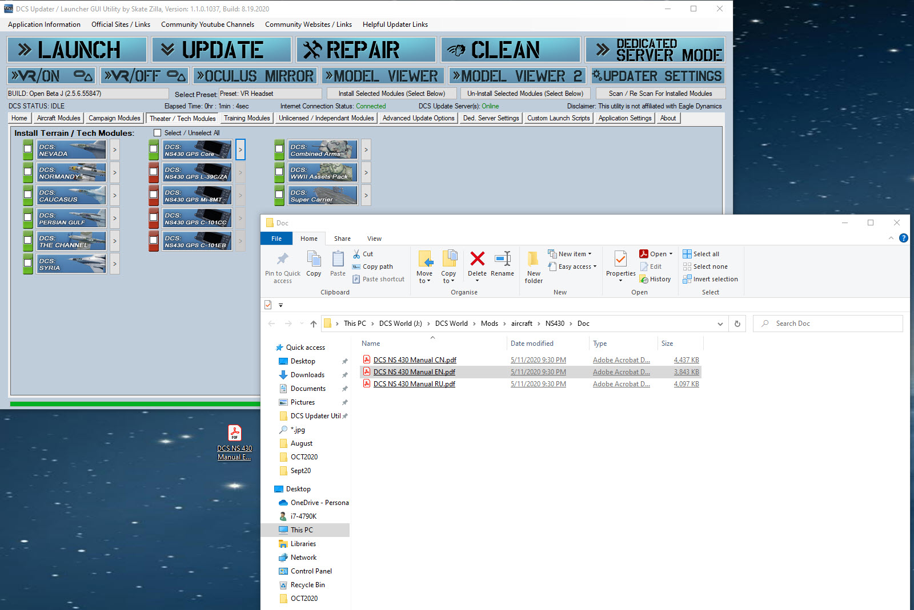This screenshot has width=914, height=610.
Task: Open the address bar history dropdown
Action: pyautogui.click(x=720, y=324)
